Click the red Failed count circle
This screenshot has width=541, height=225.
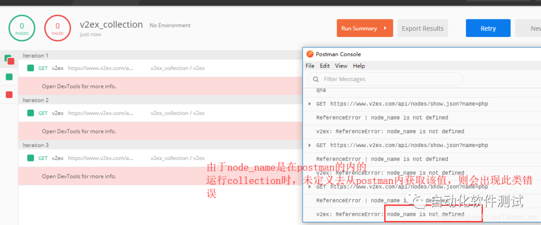(58, 28)
